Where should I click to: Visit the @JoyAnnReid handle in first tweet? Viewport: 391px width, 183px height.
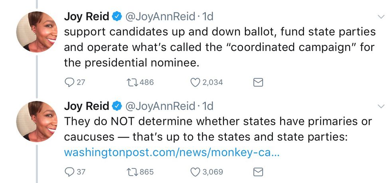pyautogui.click(x=160, y=17)
